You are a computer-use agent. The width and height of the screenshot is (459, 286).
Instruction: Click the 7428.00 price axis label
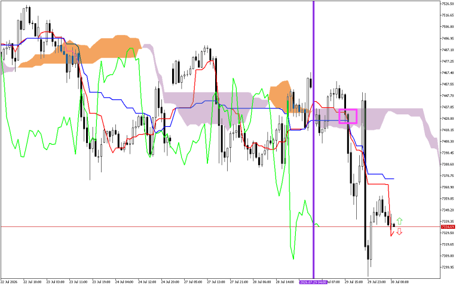coord(448,119)
